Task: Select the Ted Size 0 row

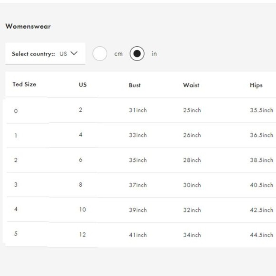Action: [141, 110]
